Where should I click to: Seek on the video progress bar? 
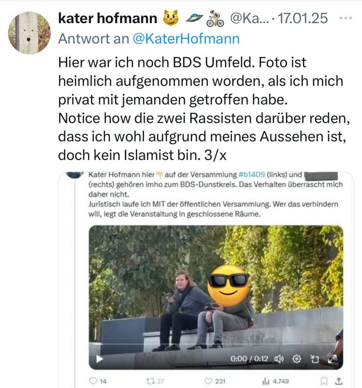pyautogui.click(x=216, y=344)
